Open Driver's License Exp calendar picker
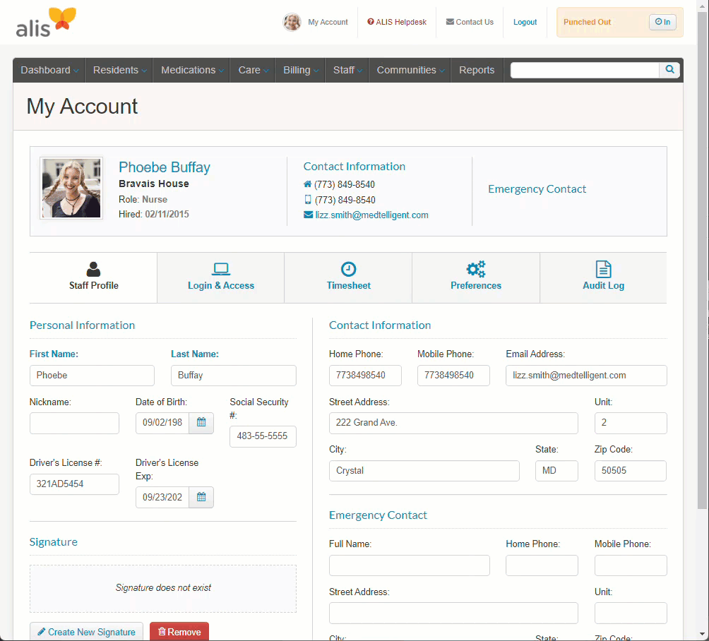The height and width of the screenshot is (641, 709). [201, 497]
